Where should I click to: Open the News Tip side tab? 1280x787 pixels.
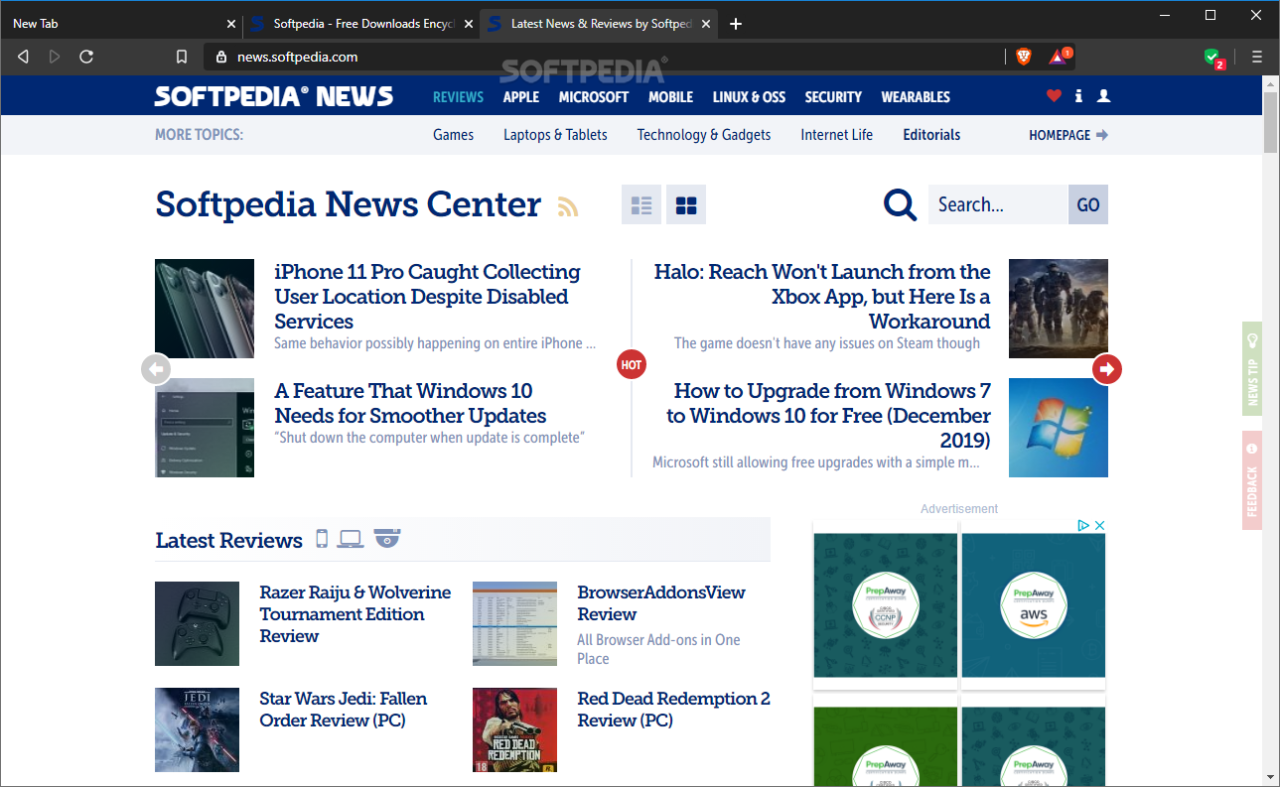[1252, 368]
